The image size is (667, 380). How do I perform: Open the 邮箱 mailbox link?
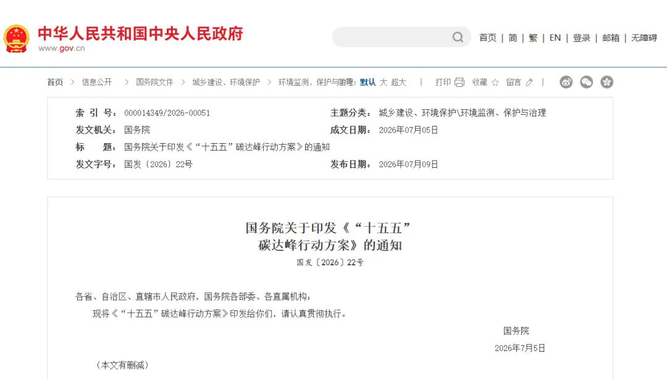pyautogui.click(x=611, y=38)
